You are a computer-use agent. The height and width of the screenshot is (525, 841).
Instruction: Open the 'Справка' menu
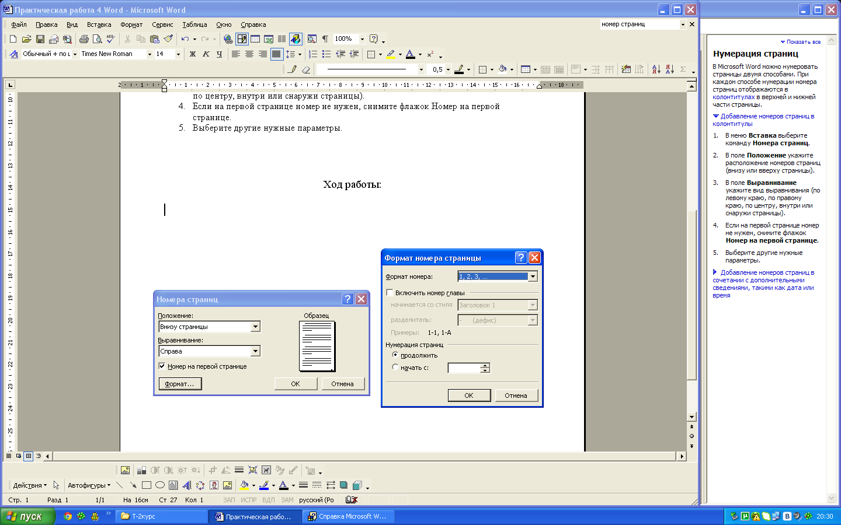253,24
